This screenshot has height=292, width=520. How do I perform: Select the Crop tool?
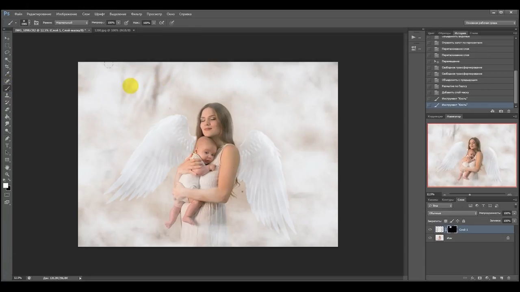click(x=7, y=67)
